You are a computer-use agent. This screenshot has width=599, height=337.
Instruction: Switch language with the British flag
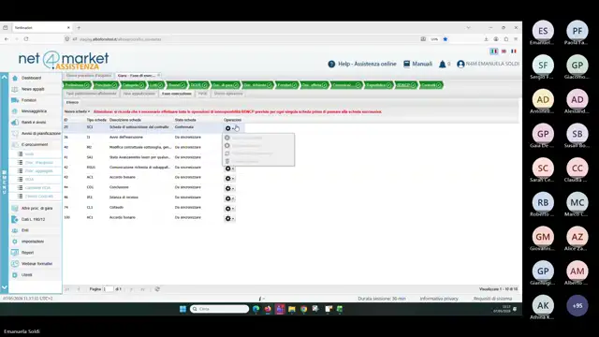pos(504,51)
